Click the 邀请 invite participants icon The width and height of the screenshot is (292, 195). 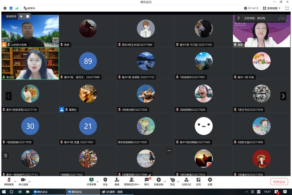117,181
